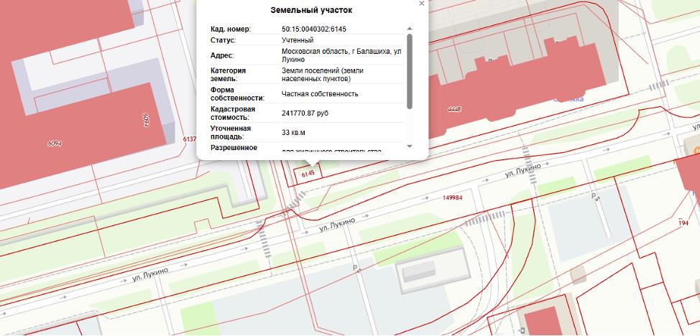Click the Категория земель row value
700x336 pixels.
[x=323, y=75]
